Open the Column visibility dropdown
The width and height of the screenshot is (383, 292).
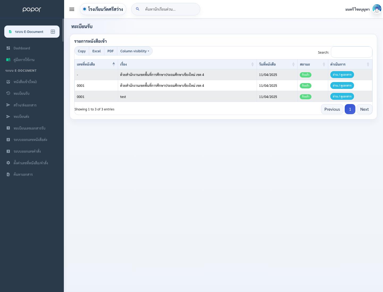tap(135, 51)
